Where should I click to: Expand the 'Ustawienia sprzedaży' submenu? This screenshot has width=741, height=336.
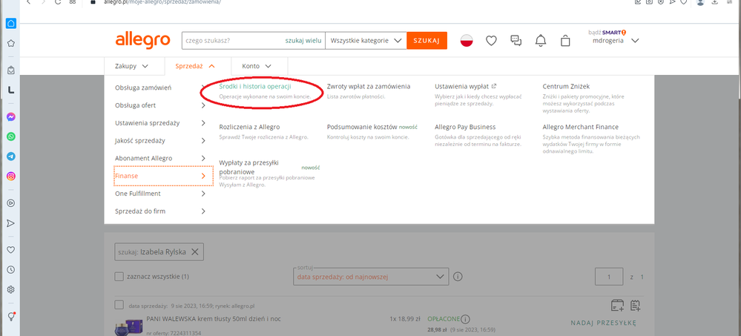click(x=160, y=123)
